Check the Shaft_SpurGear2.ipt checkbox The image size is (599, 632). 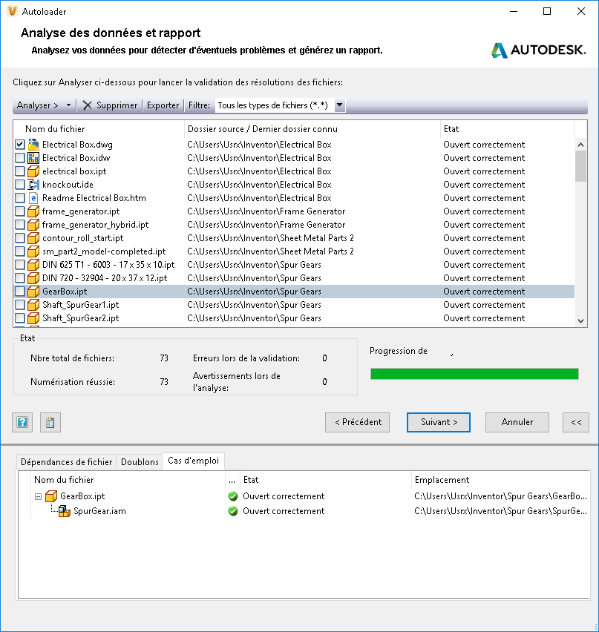pyautogui.click(x=20, y=317)
